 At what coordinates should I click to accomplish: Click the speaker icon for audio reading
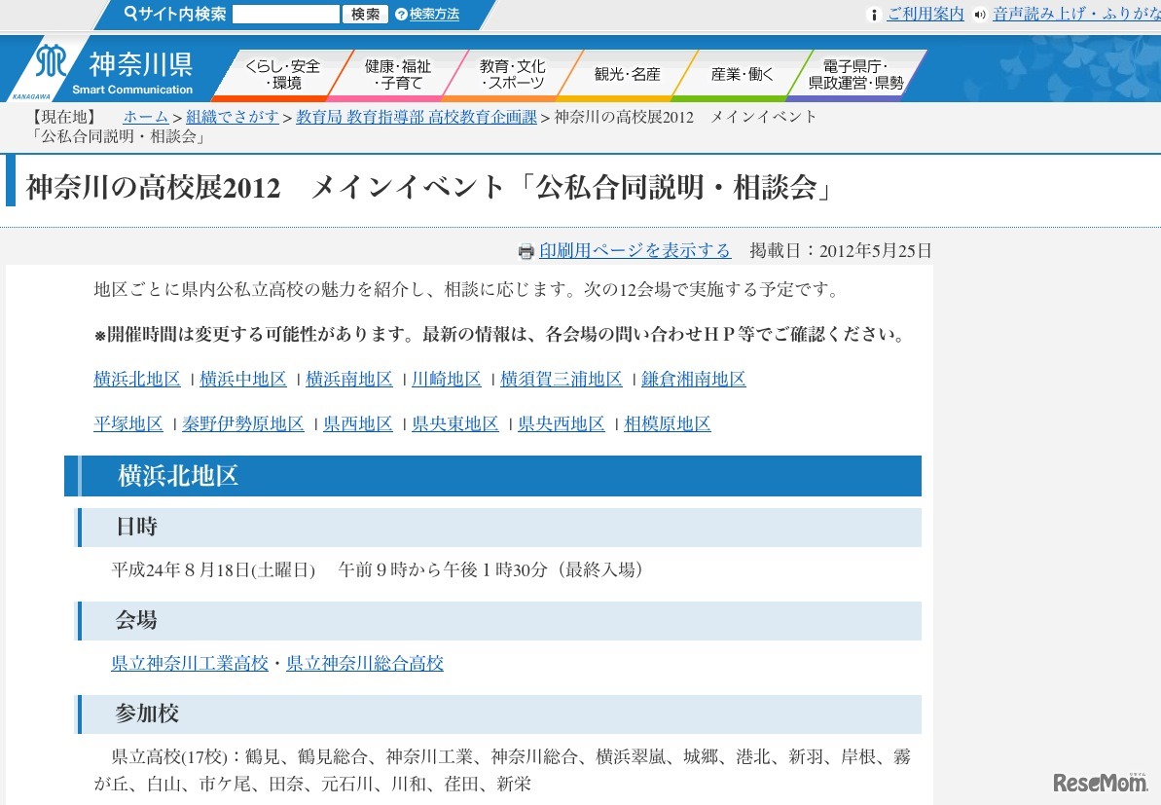(979, 15)
